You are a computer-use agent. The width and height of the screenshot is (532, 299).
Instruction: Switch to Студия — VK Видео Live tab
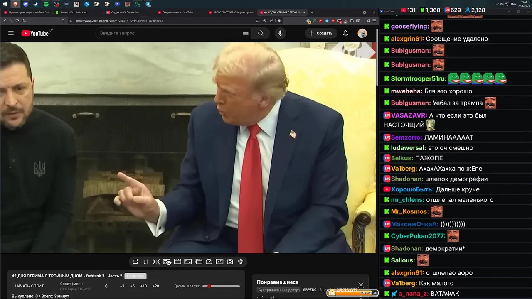click(x=129, y=12)
